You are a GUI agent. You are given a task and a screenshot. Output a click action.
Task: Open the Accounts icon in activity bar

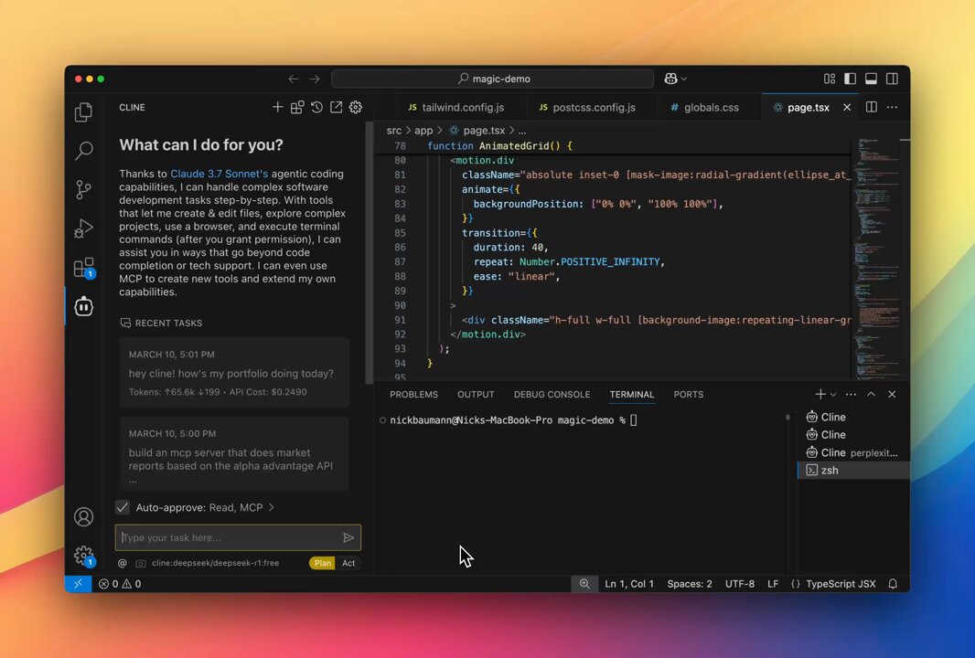point(83,517)
